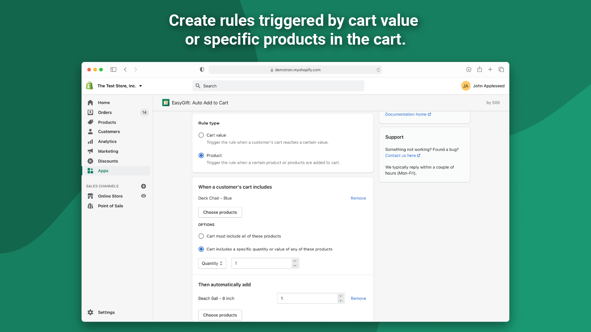Expand The Test Store, Inc. store switcher
This screenshot has height=332, width=591.
[x=120, y=86]
